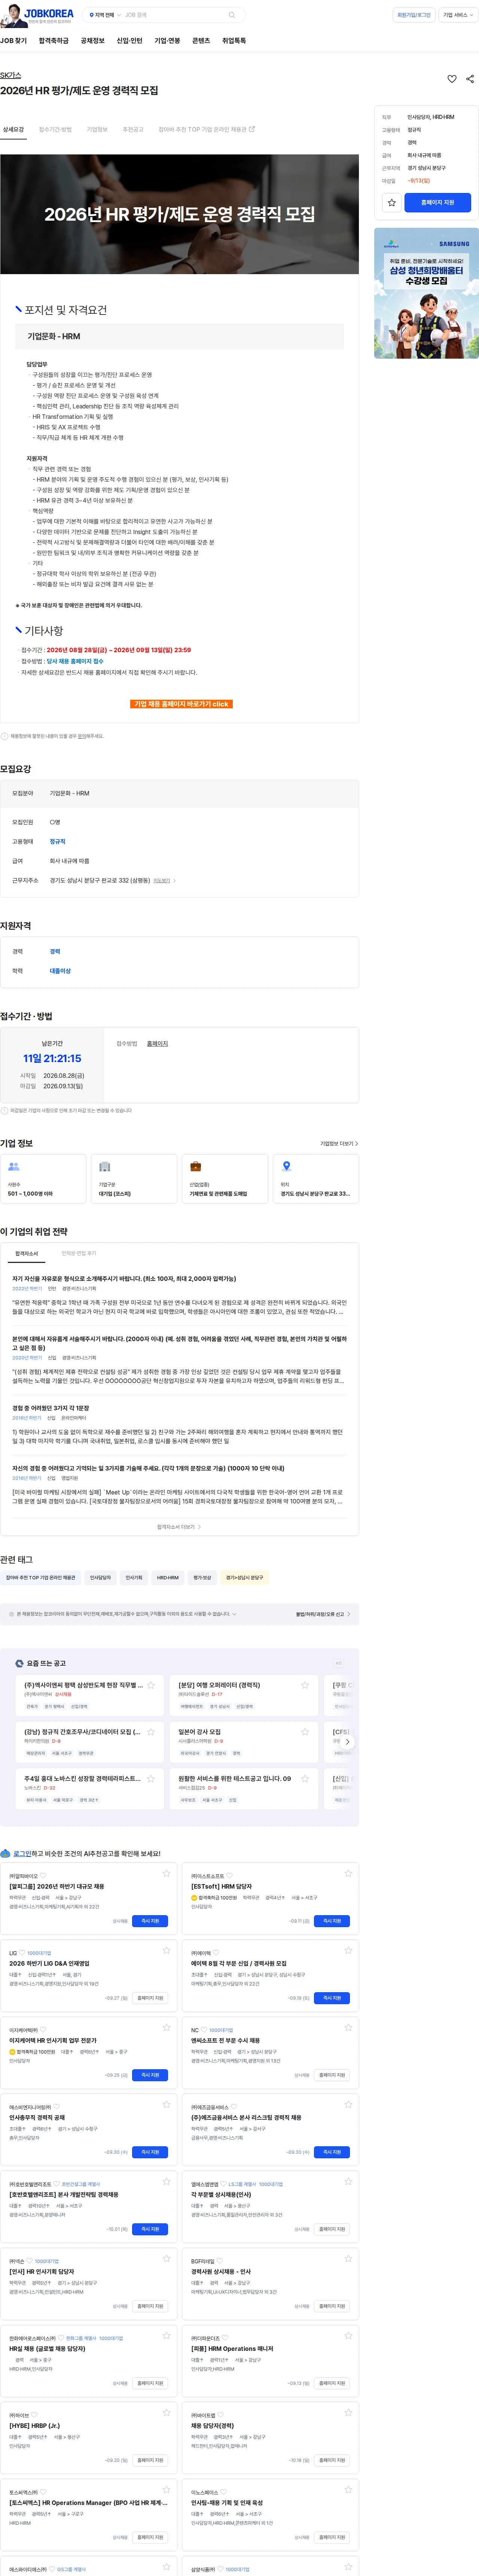479x2576 pixels.
Task: Open 공채정보 menu
Action: 93,41
